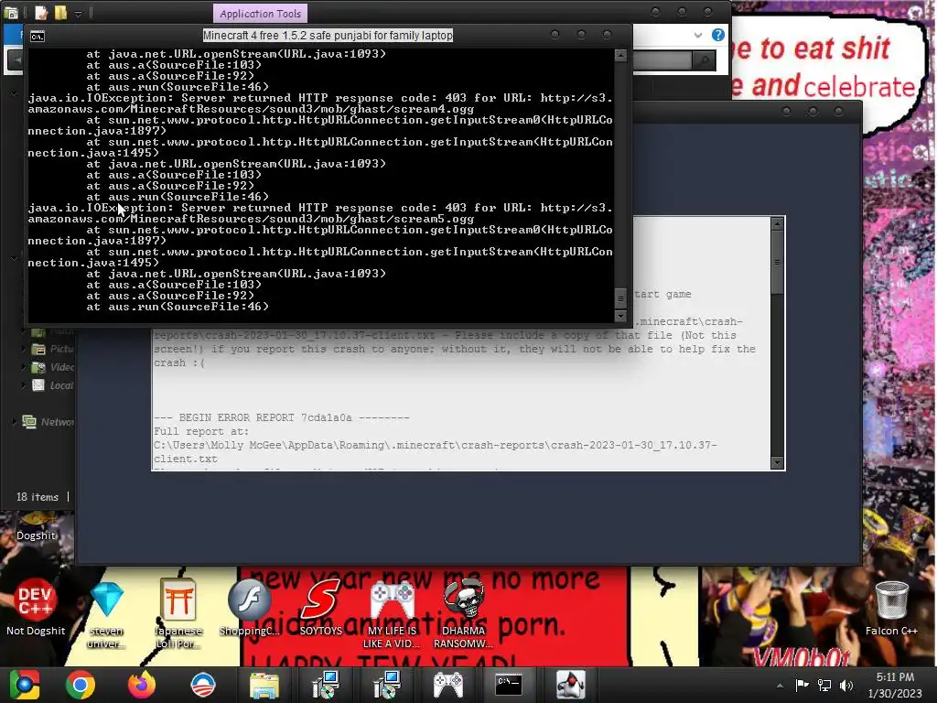Open the volume speaker tray icon
The width and height of the screenshot is (937, 703).
846,685
